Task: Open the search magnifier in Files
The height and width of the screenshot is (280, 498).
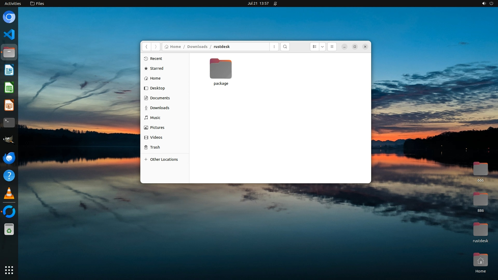Action: tap(285, 47)
